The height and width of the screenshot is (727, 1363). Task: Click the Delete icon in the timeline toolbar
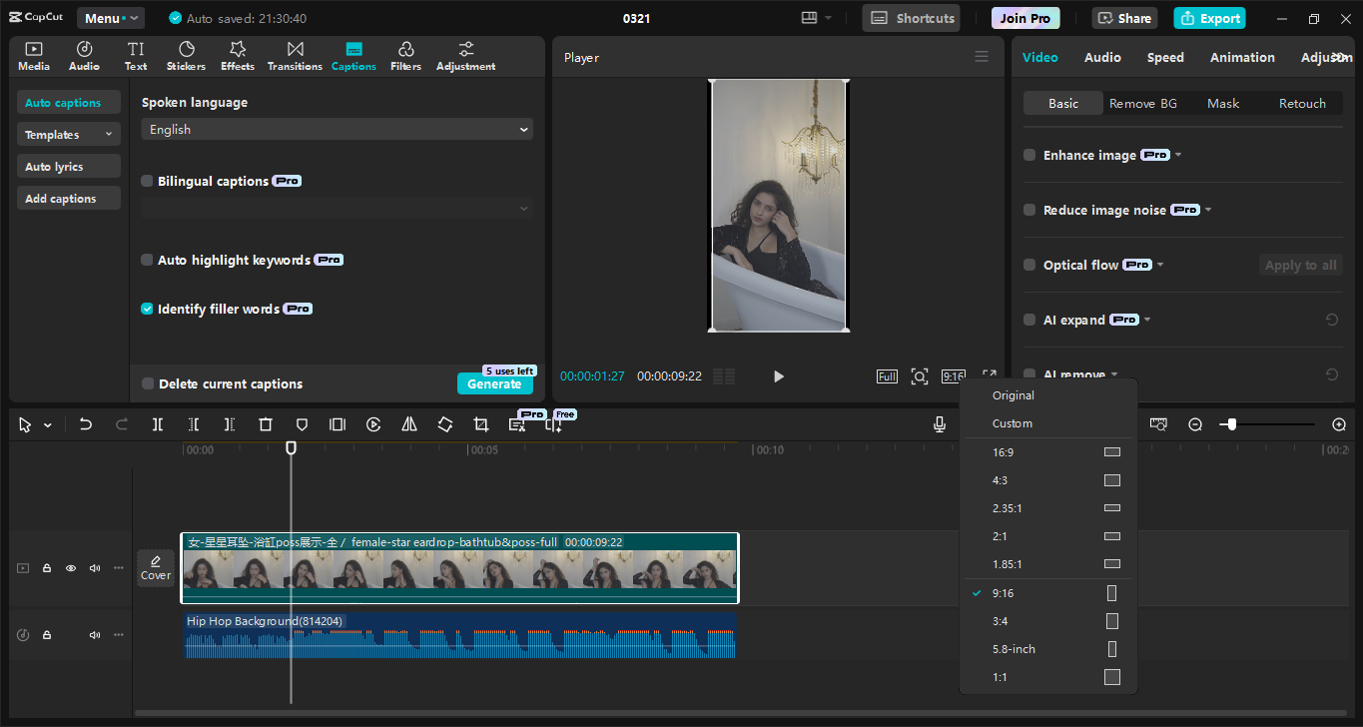(x=265, y=423)
